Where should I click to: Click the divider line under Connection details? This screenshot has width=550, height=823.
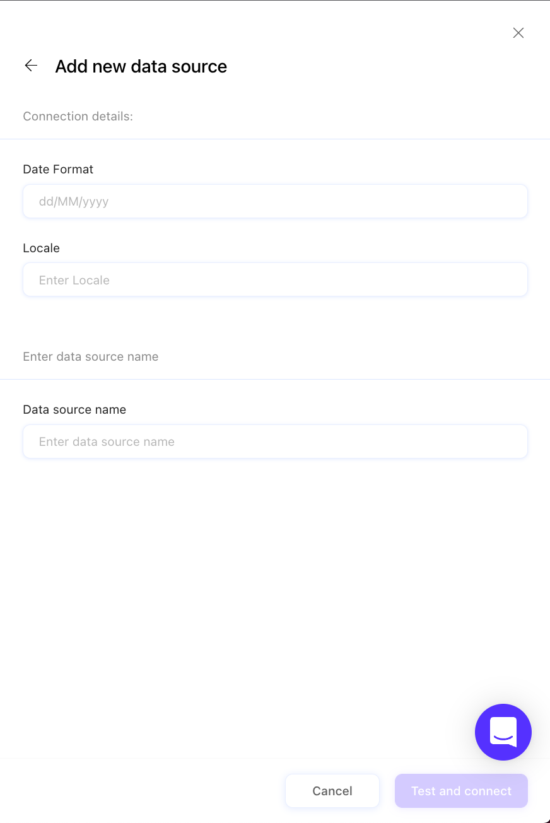[275, 139]
